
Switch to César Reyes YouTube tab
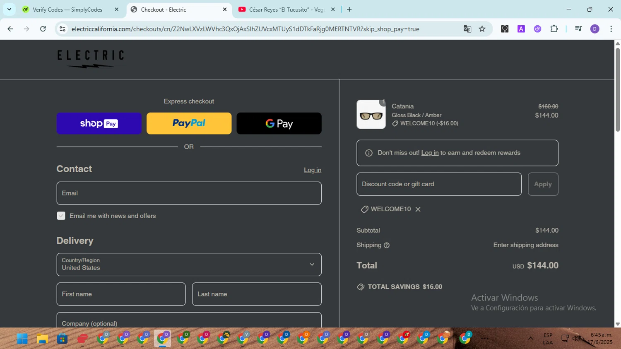coord(286,10)
